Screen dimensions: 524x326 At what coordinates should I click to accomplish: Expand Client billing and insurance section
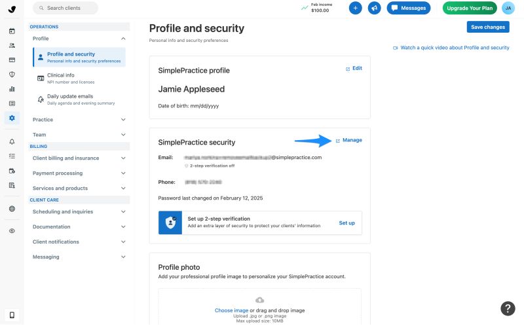79,158
